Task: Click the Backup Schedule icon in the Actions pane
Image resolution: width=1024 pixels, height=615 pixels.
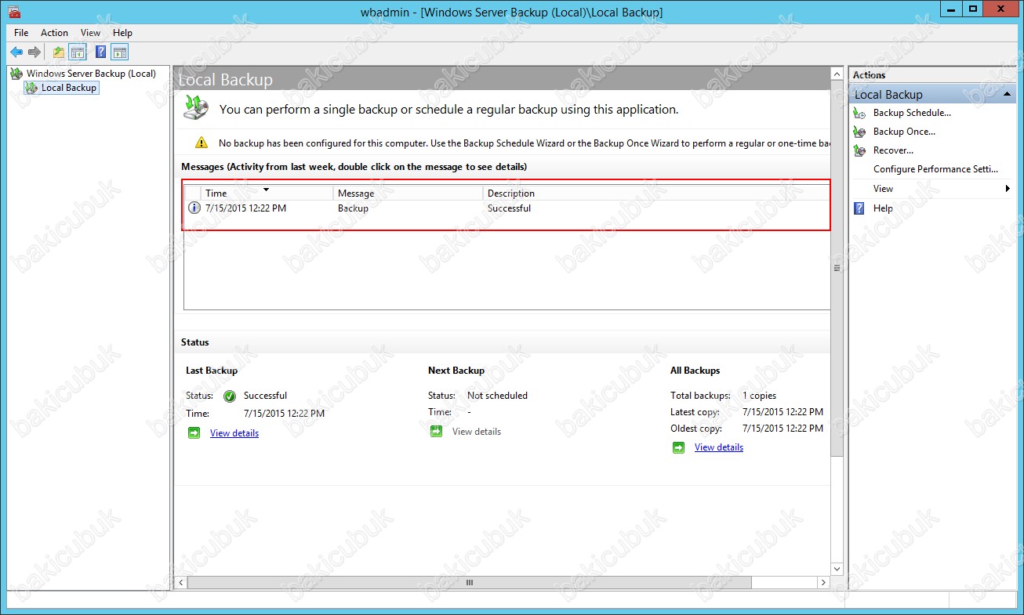Action: pyautogui.click(x=859, y=113)
